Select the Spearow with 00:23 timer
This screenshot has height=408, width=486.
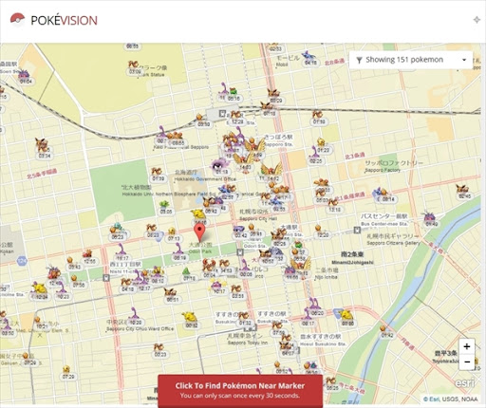159,350
